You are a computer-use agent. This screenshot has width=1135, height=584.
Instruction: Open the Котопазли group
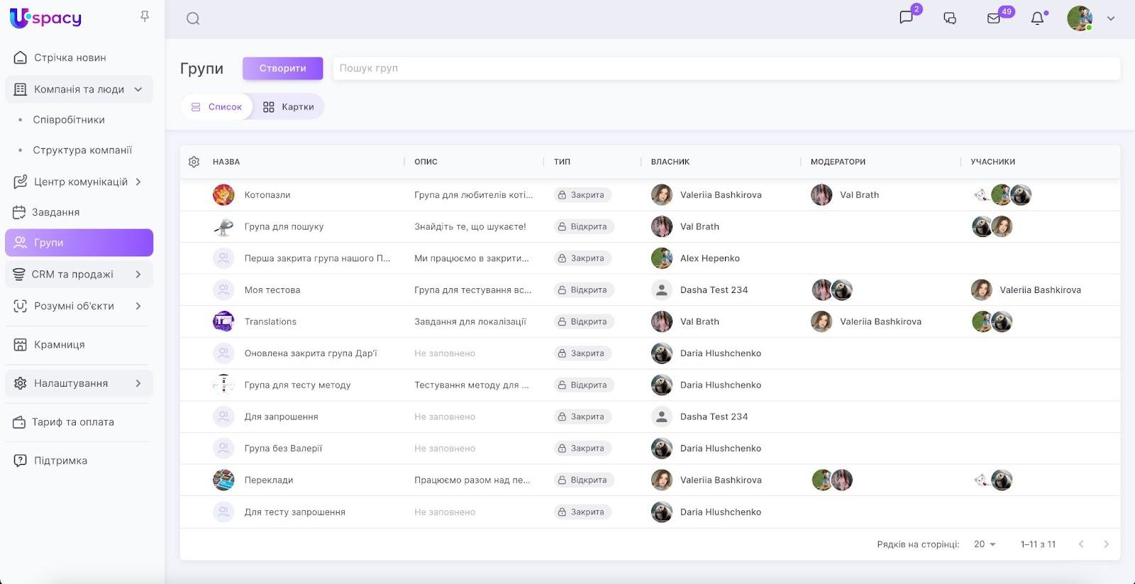pyautogui.click(x=267, y=195)
